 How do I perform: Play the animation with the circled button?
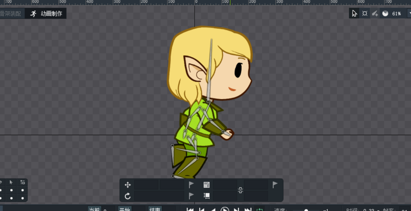(x=225, y=209)
